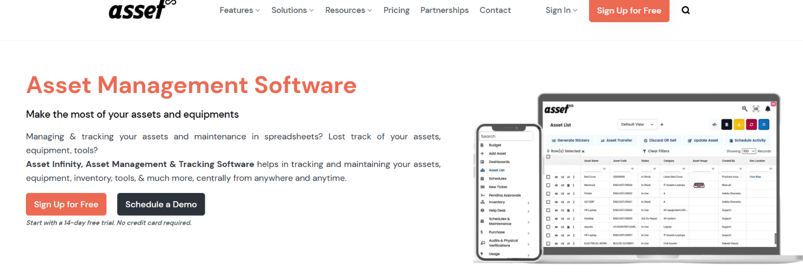Click the Add Asset plus icon

(482, 154)
